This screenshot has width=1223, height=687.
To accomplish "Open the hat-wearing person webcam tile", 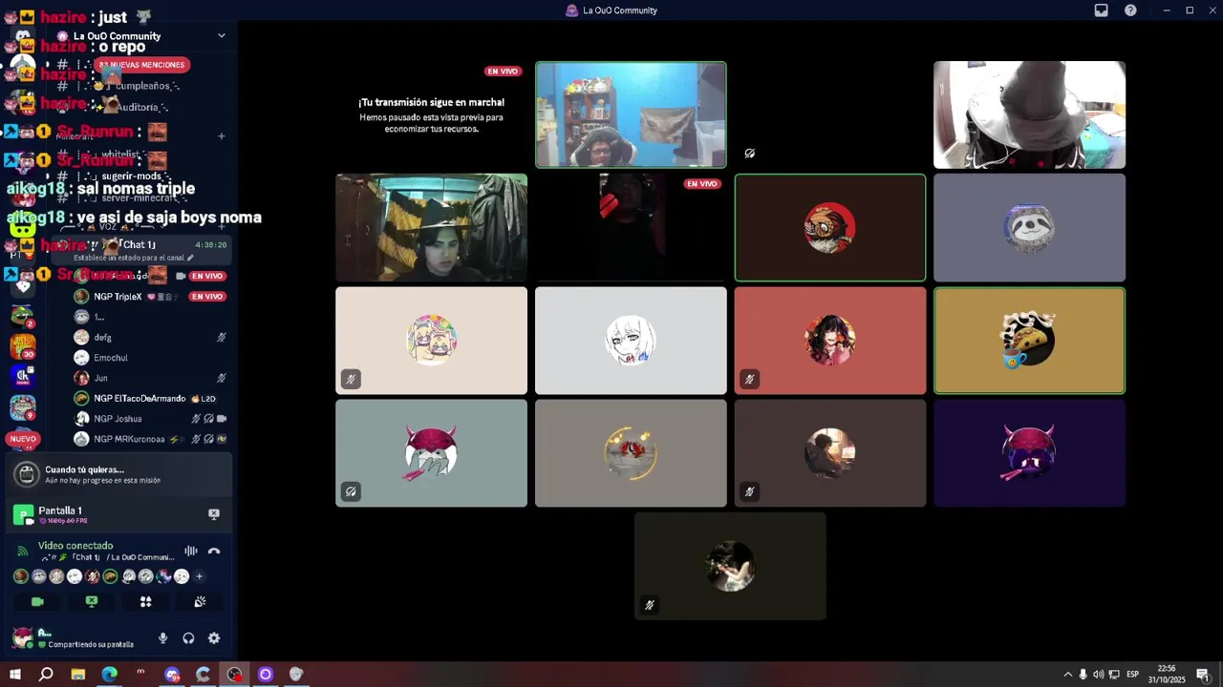I will [431, 227].
